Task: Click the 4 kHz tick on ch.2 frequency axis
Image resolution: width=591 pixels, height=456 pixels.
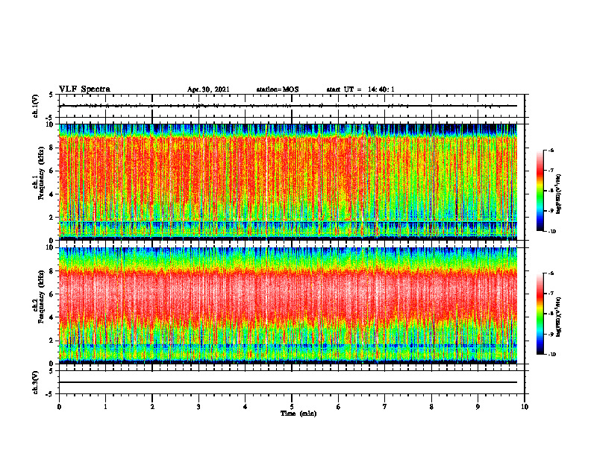Action: click(x=51, y=317)
